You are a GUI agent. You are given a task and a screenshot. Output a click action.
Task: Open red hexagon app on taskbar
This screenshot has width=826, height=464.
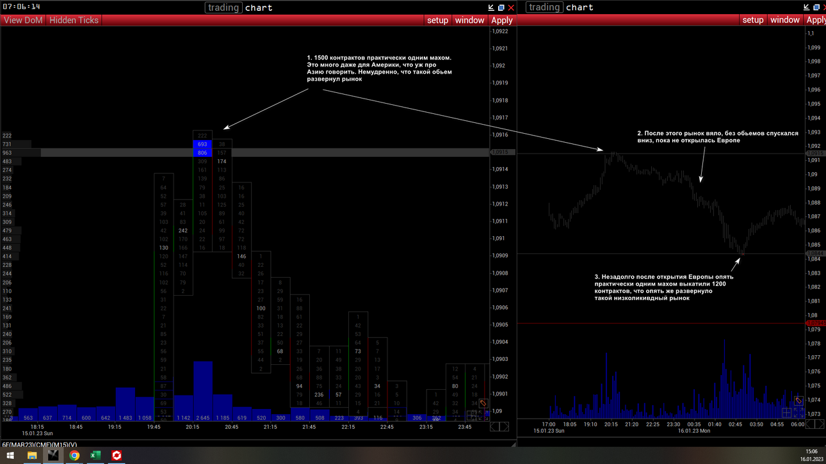[x=117, y=456]
